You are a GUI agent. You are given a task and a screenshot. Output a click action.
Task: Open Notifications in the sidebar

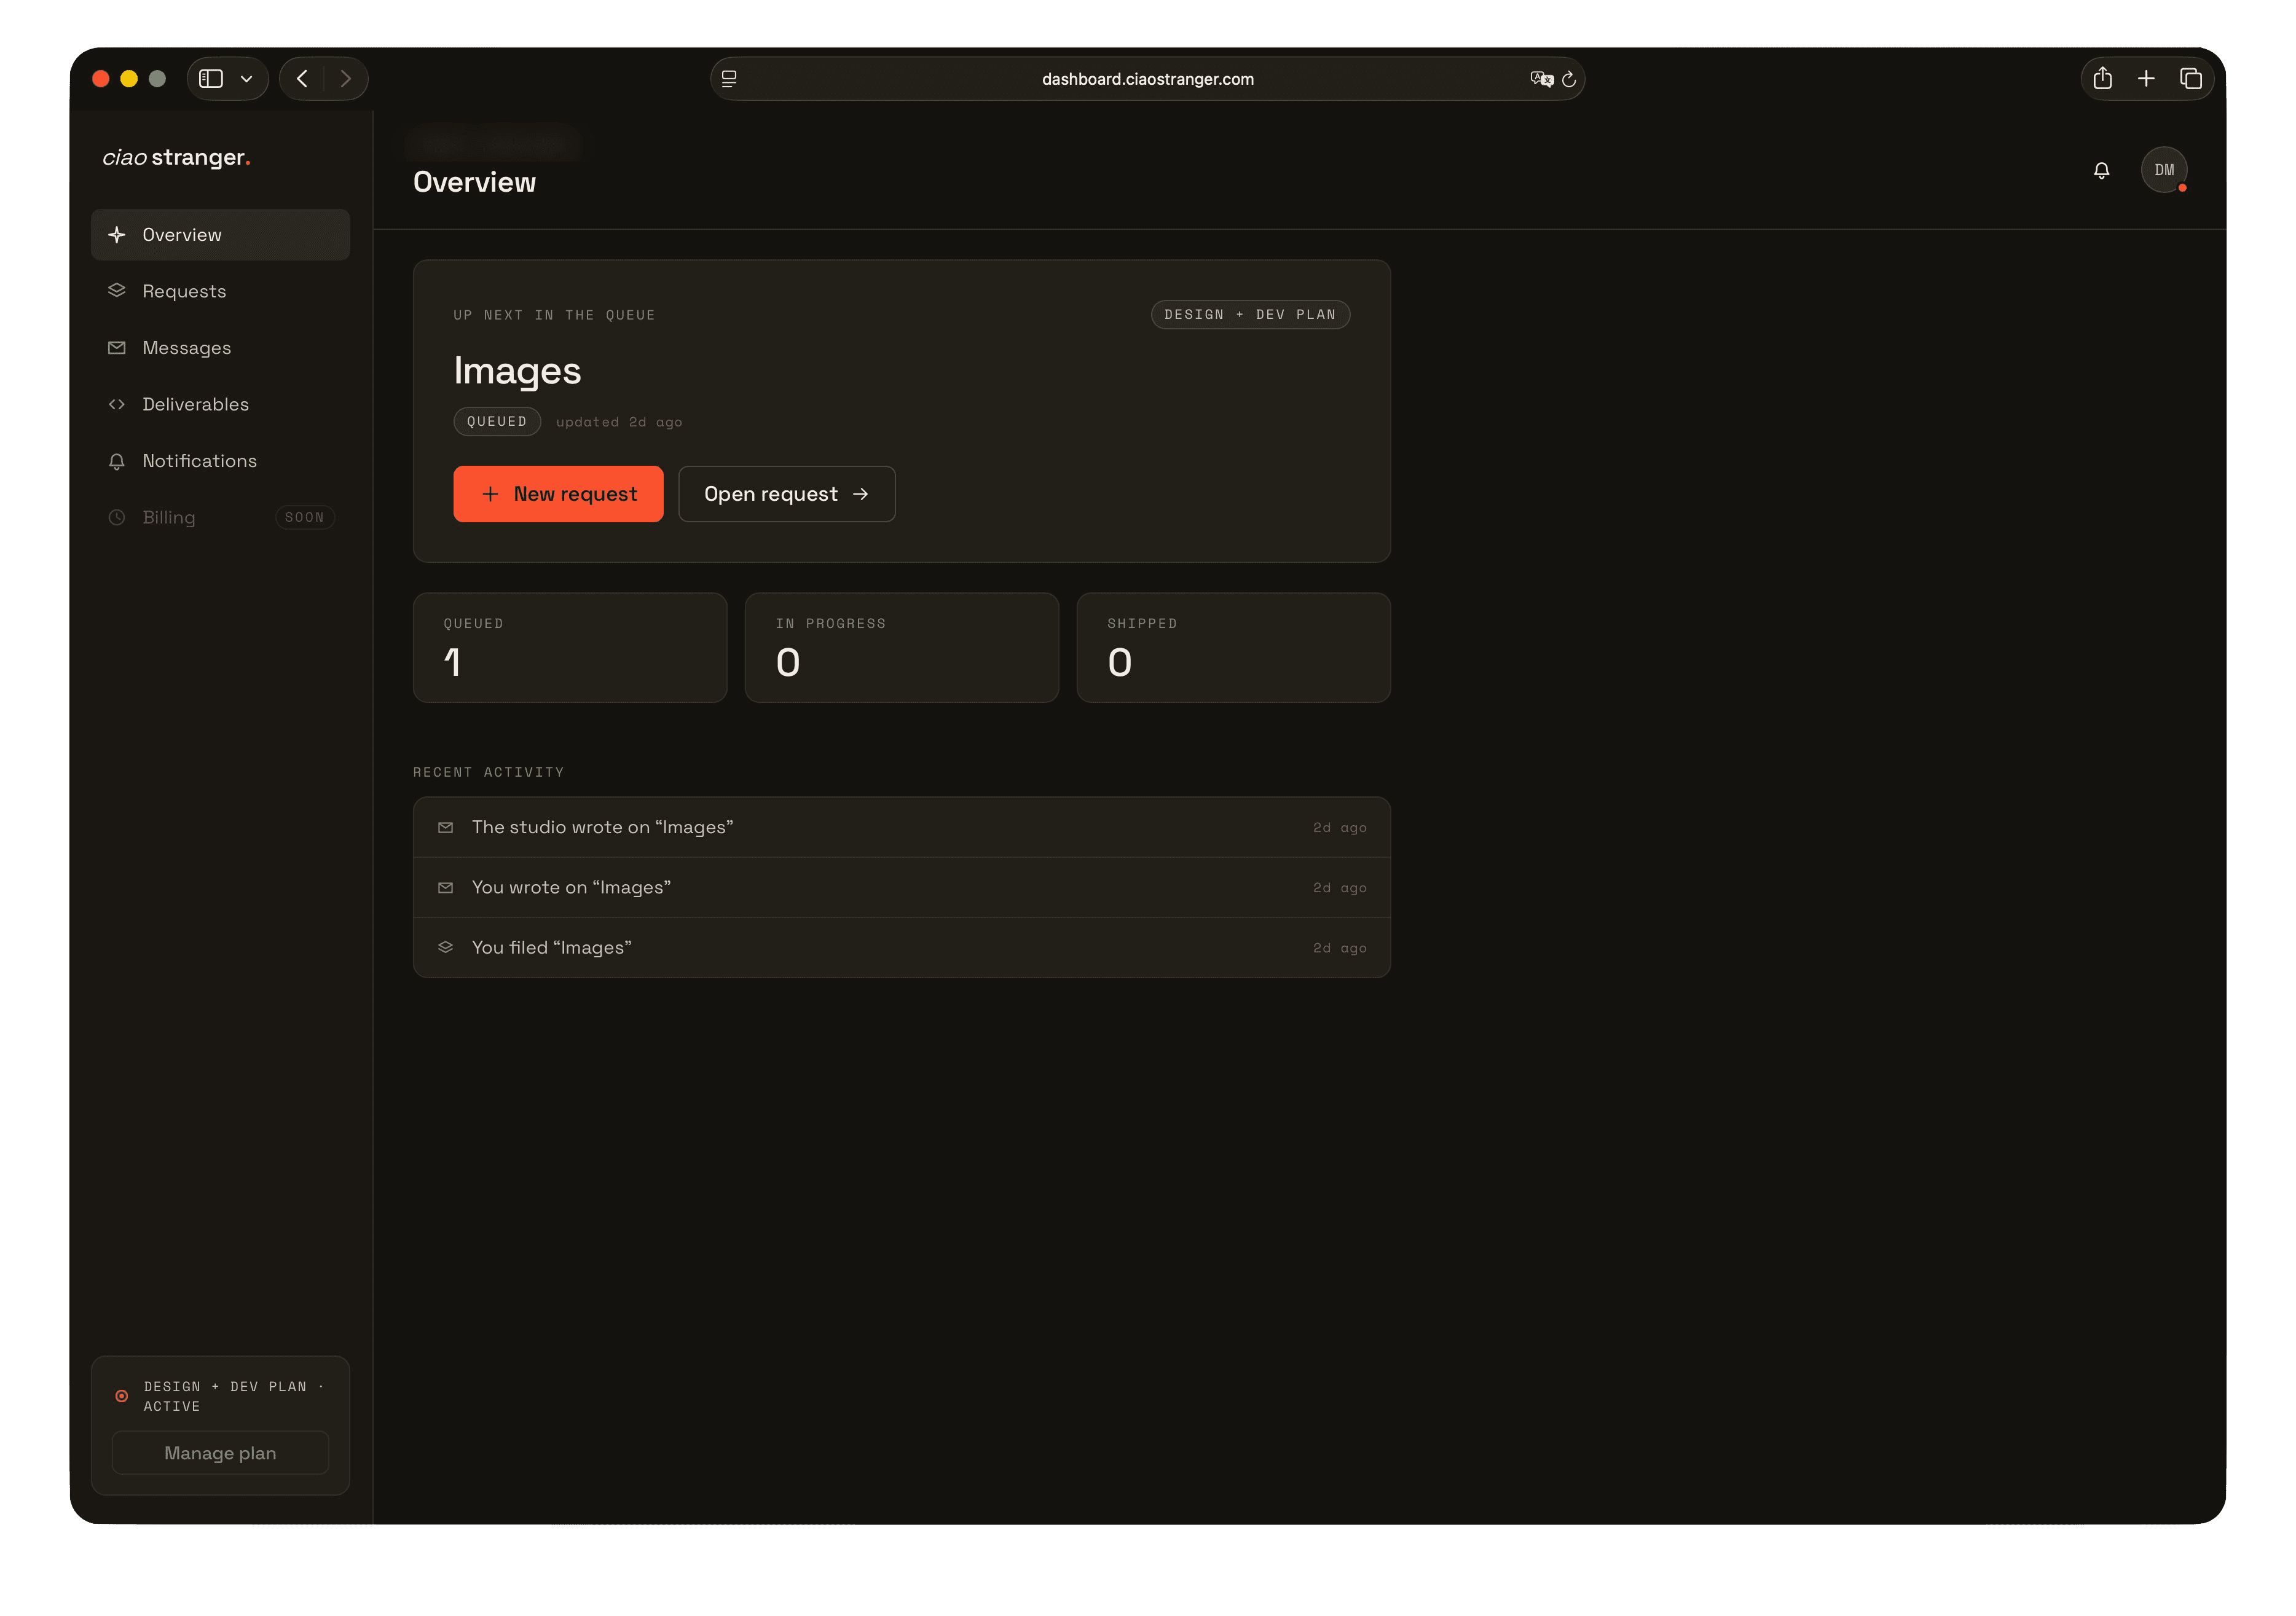click(x=220, y=461)
